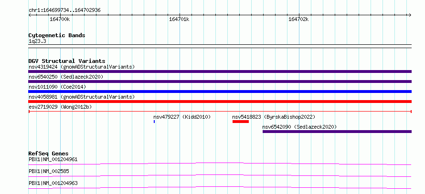425x194 pixels.
Task: Select the purple nsv6542090 variant bar
Action: (337, 132)
